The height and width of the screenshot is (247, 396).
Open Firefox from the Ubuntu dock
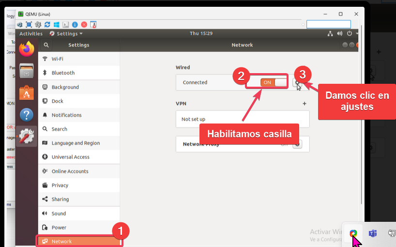pyautogui.click(x=27, y=49)
